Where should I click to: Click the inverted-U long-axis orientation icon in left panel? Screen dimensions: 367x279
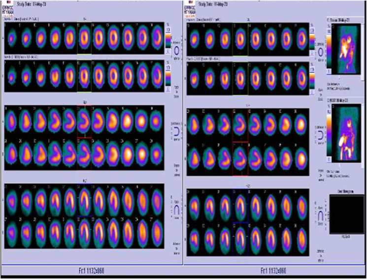(176, 209)
